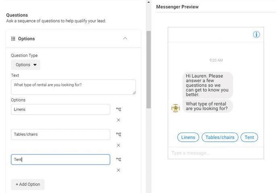Open the Question Type dropdown
The image size is (278, 193).
coord(25,65)
